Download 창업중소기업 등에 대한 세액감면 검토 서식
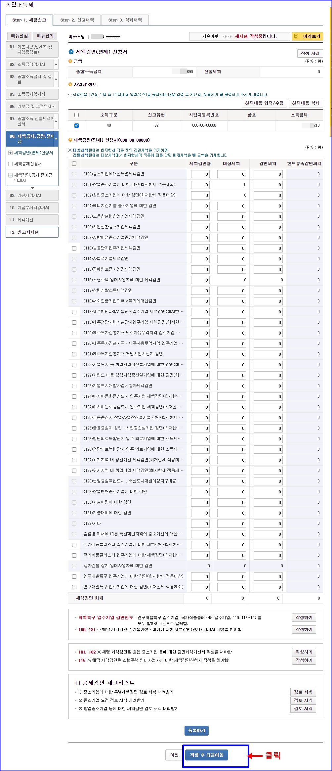Viewport: 332px width, 771px height. point(303,708)
